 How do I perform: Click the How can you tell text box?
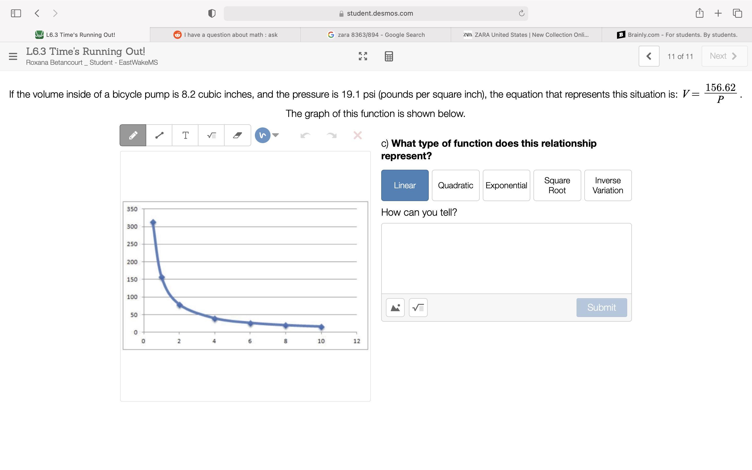pos(506,258)
